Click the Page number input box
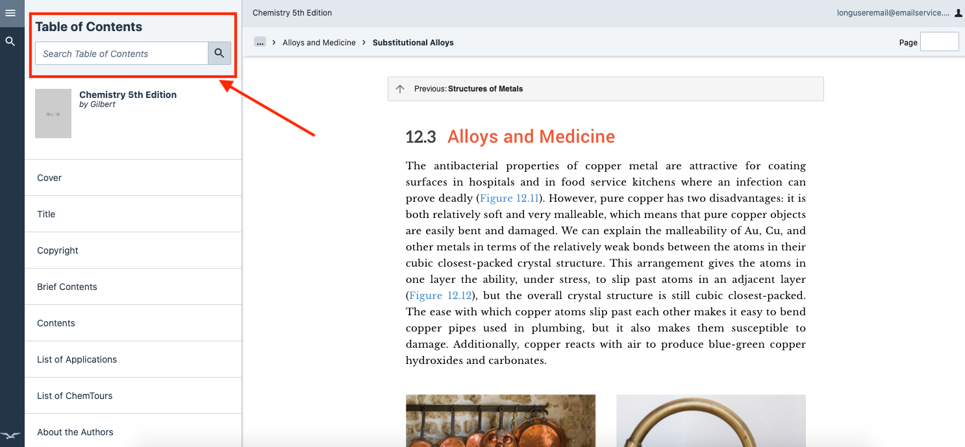Screen dimensions: 965x447 point(940,42)
